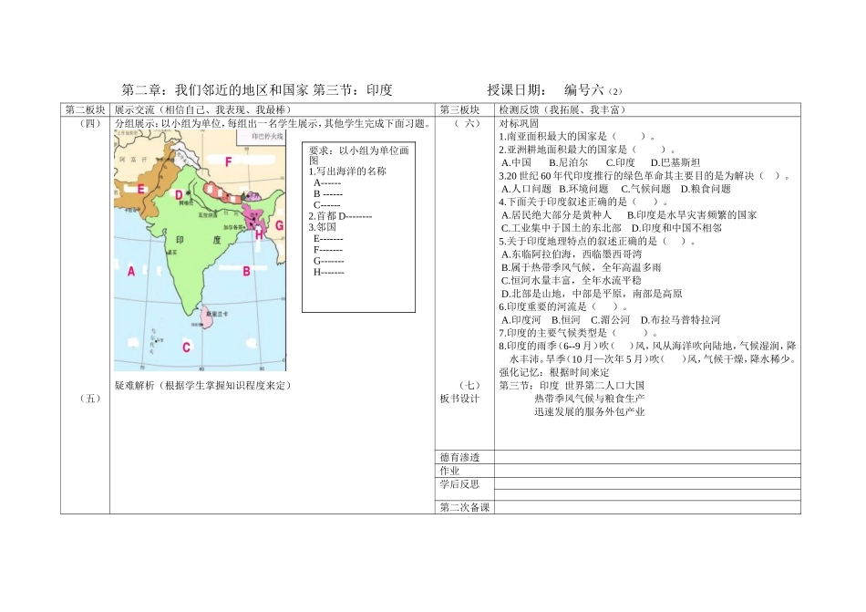The image size is (866, 612).
Task: Click '第三节：印度 世界第二人口大国' line
Action: [572, 386]
